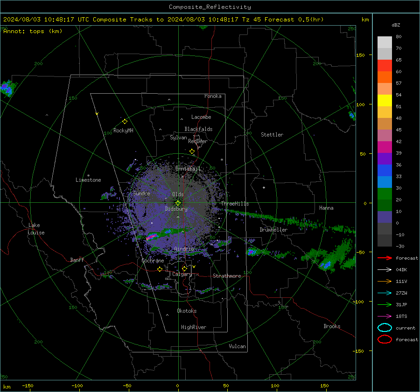This screenshot has width=420, height=392.
Task: Click the 'Annot: tops (km)' label
Action: click(33, 31)
